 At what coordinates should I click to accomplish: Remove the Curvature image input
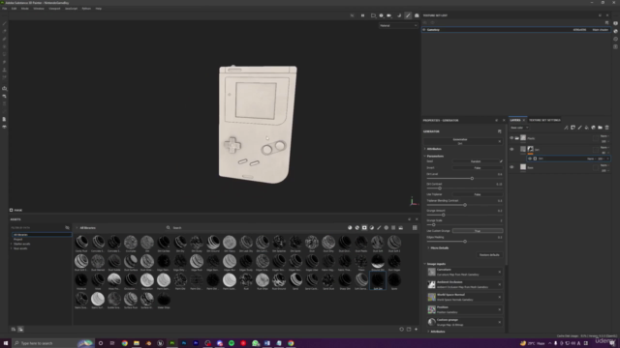[500, 272]
